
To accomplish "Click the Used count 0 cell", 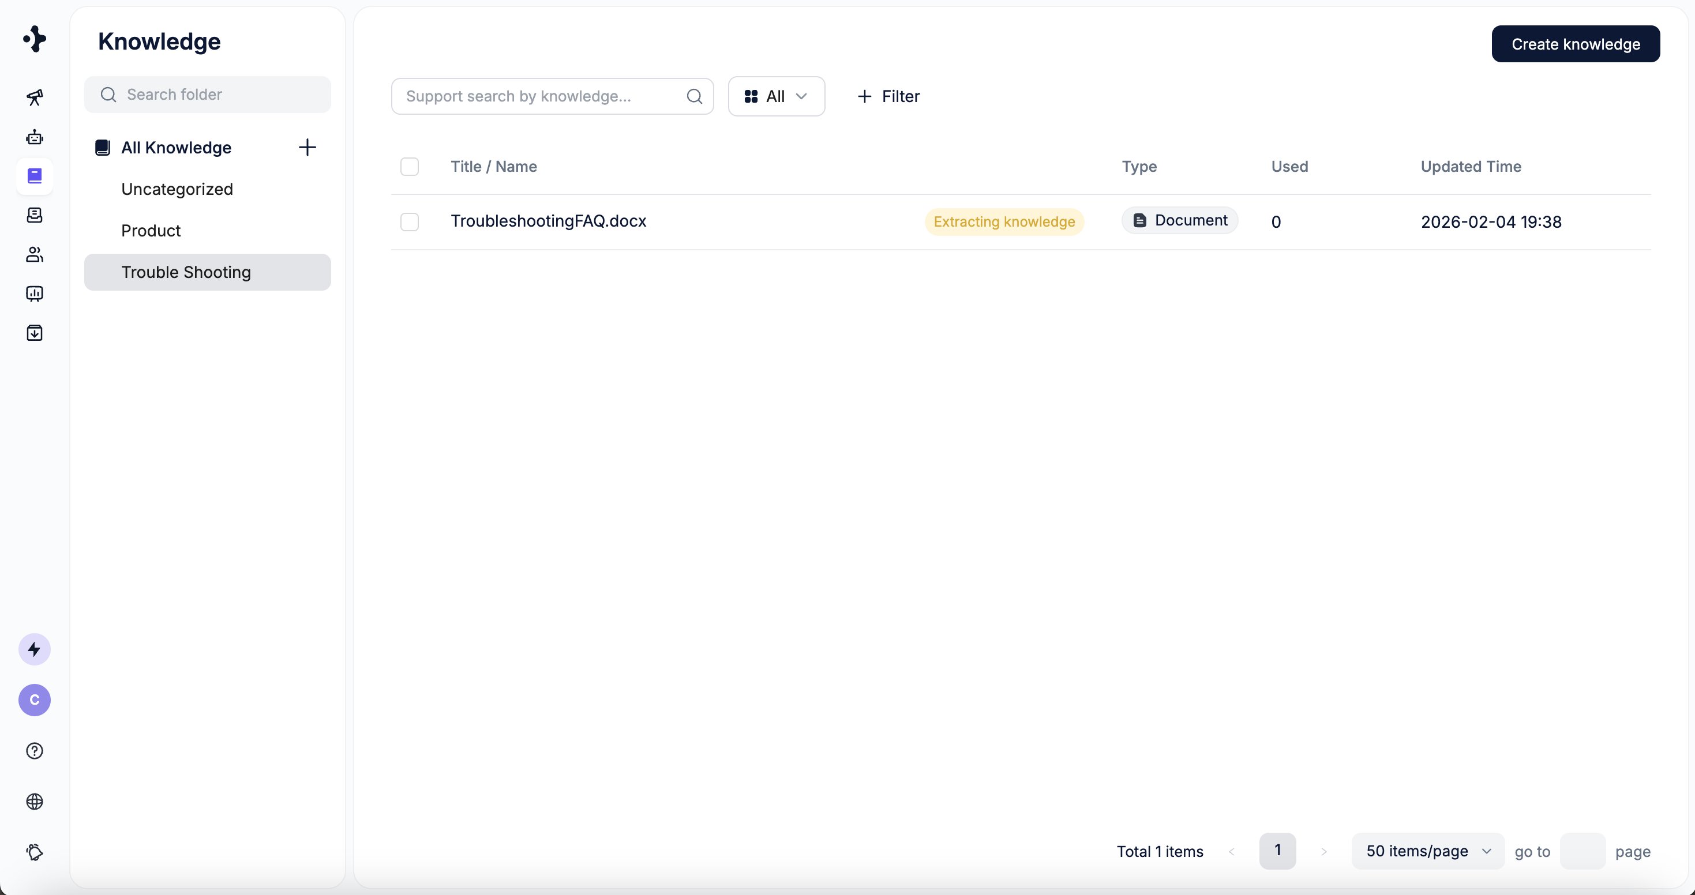I will pos(1276,222).
